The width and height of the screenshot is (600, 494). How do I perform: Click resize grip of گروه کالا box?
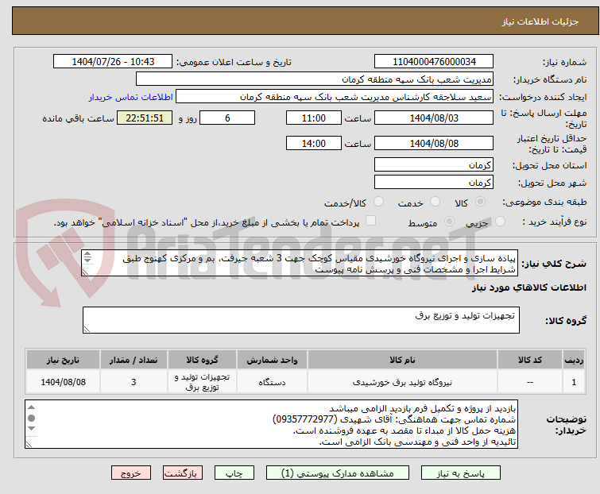[87, 330]
